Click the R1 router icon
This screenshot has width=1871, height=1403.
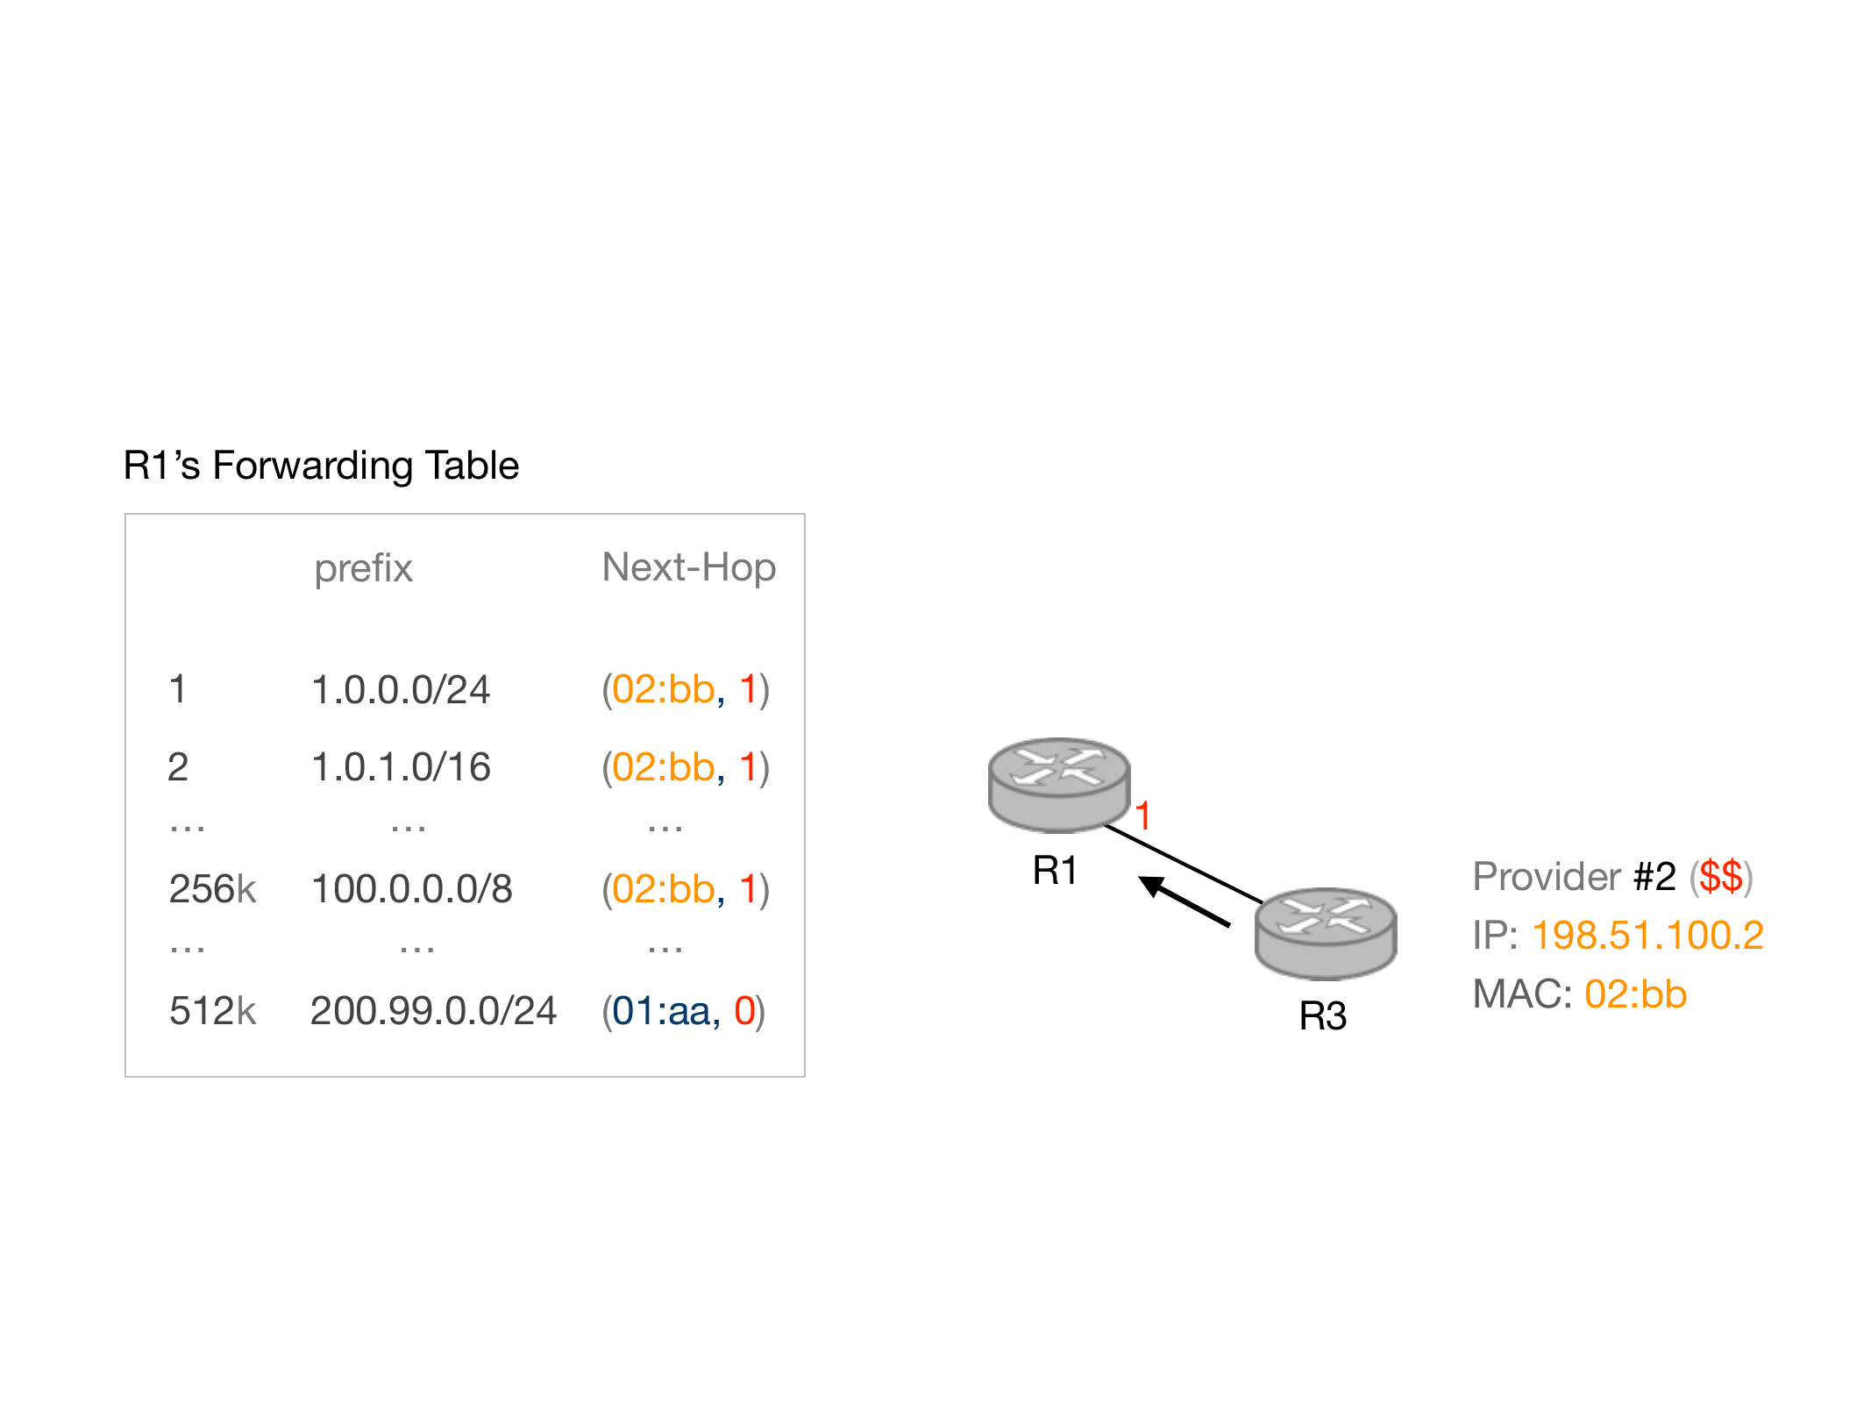pos(1058,784)
